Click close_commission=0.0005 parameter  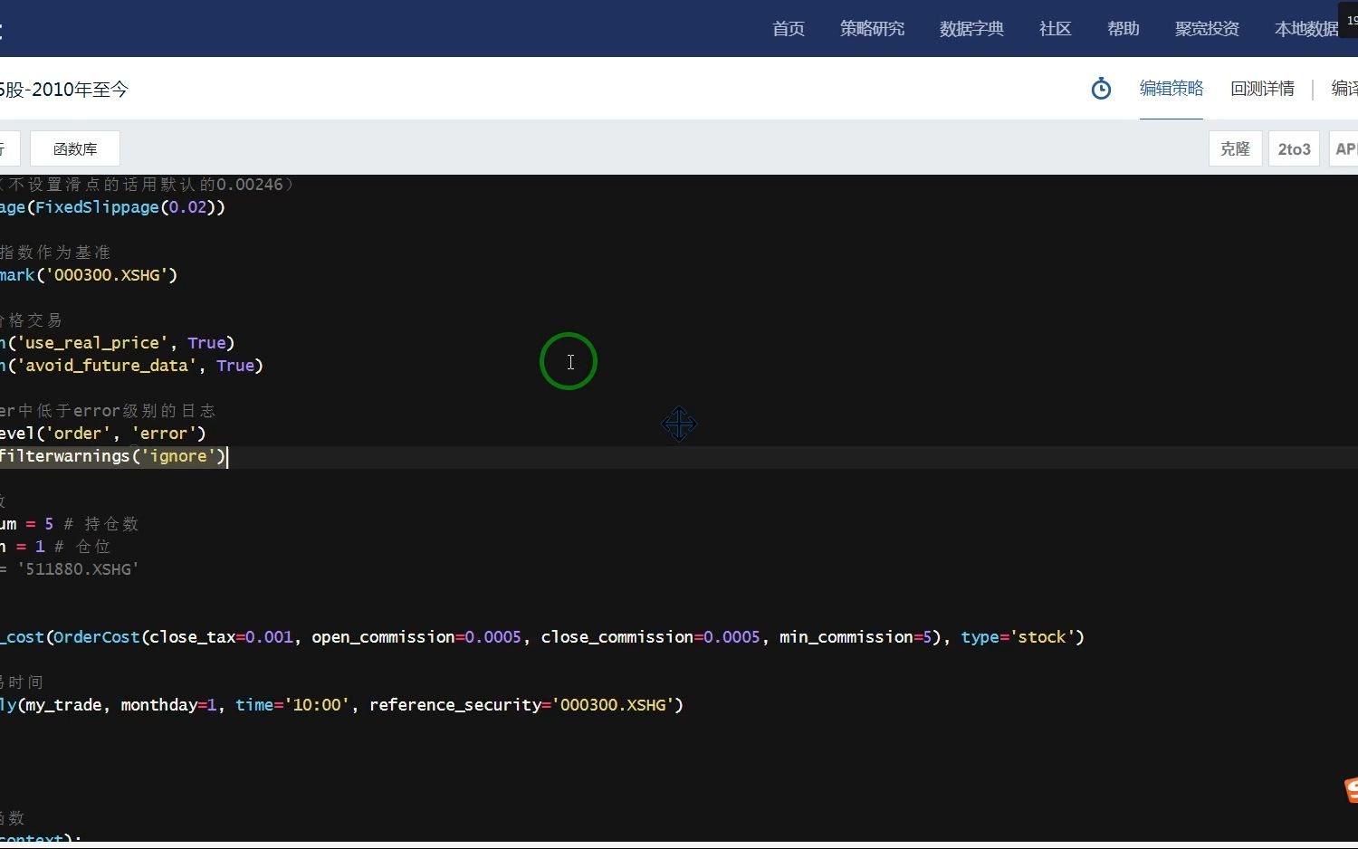pyautogui.click(x=650, y=637)
